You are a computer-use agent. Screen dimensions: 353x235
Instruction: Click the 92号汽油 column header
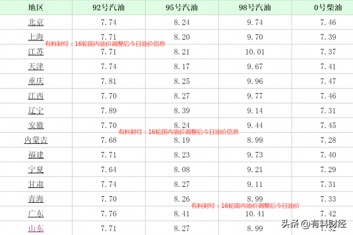point(108,7)
